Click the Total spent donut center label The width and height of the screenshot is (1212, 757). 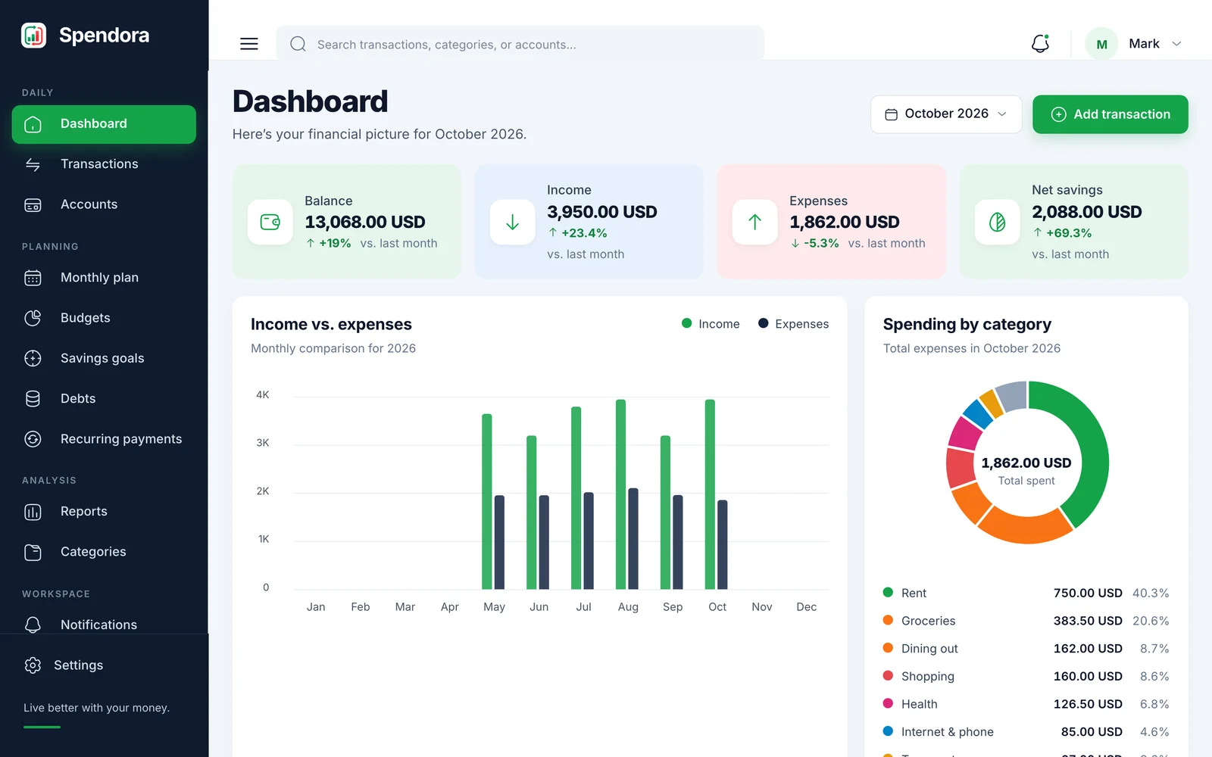[1026, 481]
